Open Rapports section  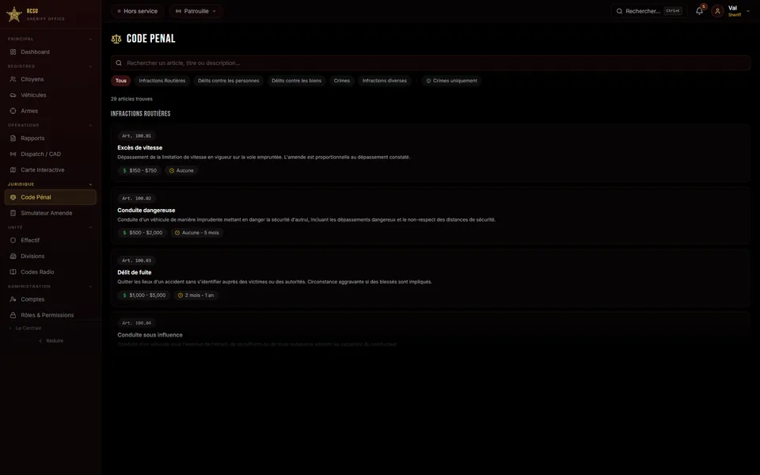pos(51,138)
